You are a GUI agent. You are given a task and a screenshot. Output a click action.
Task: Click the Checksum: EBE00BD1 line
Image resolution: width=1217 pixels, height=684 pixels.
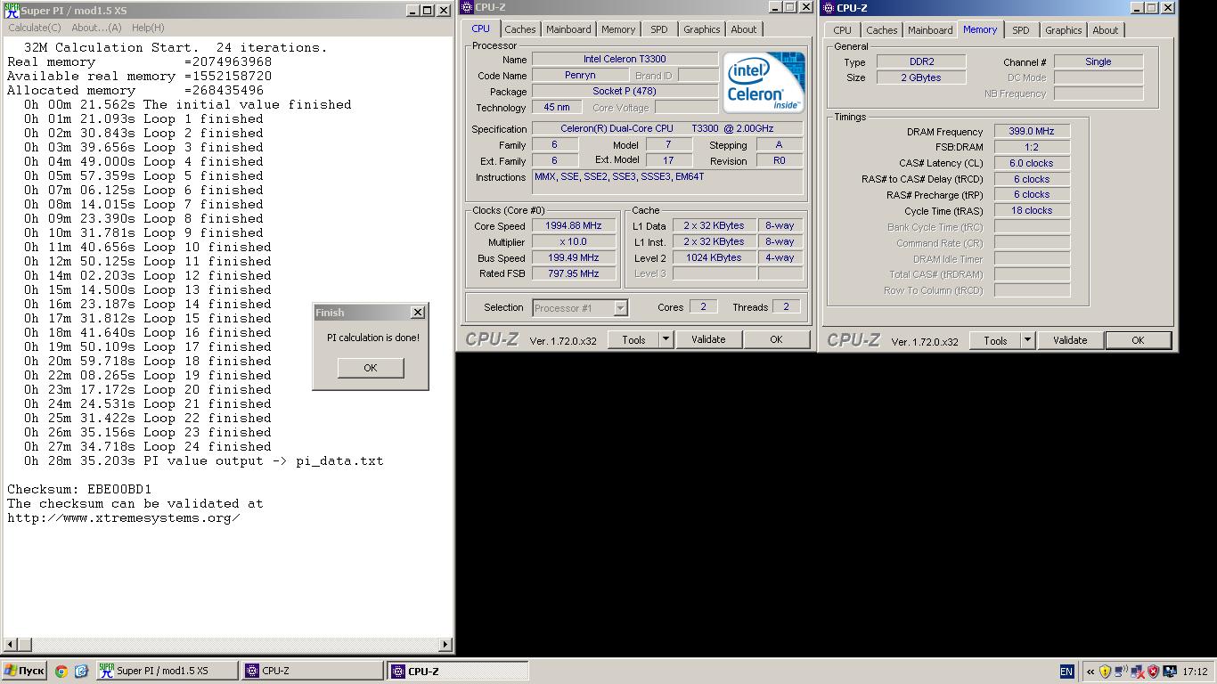[79, 489]
